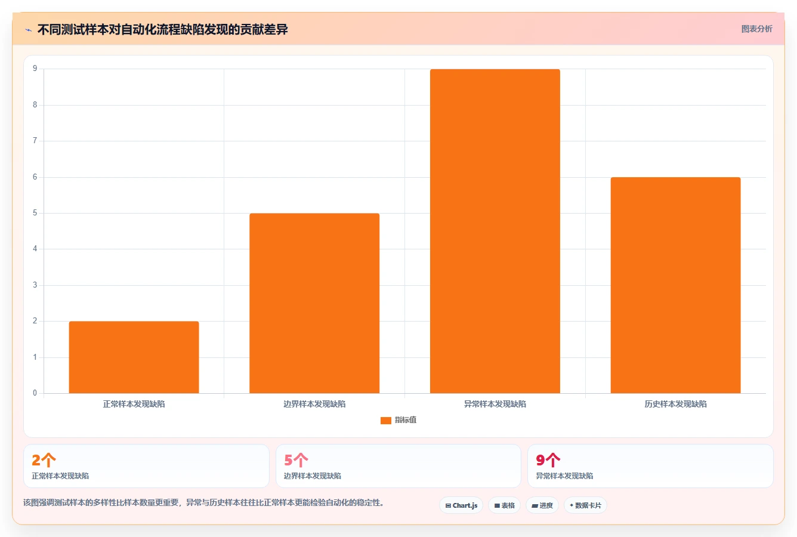Click the 边界样本发现缺陷 x-axis label
The height and width of the screenshot is (537, 797).
click(x=314, y=404)
